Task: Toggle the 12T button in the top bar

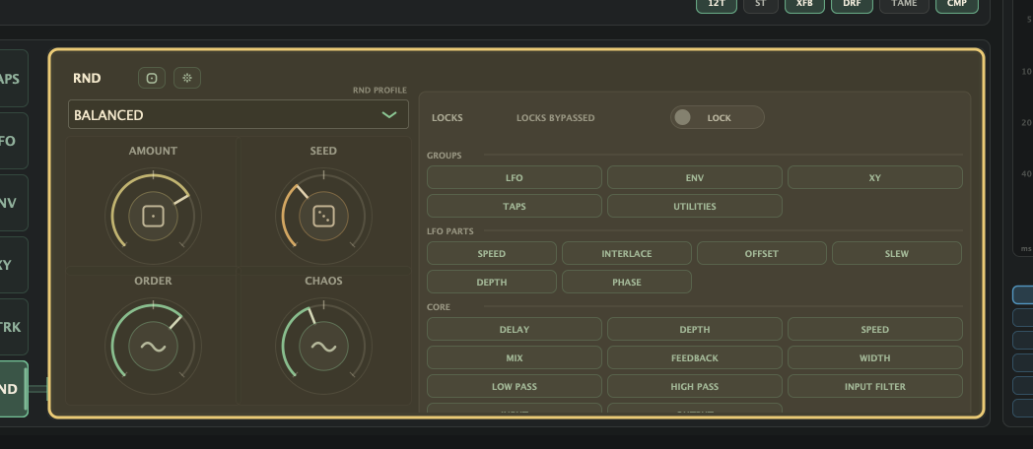Action: point(717,5)
